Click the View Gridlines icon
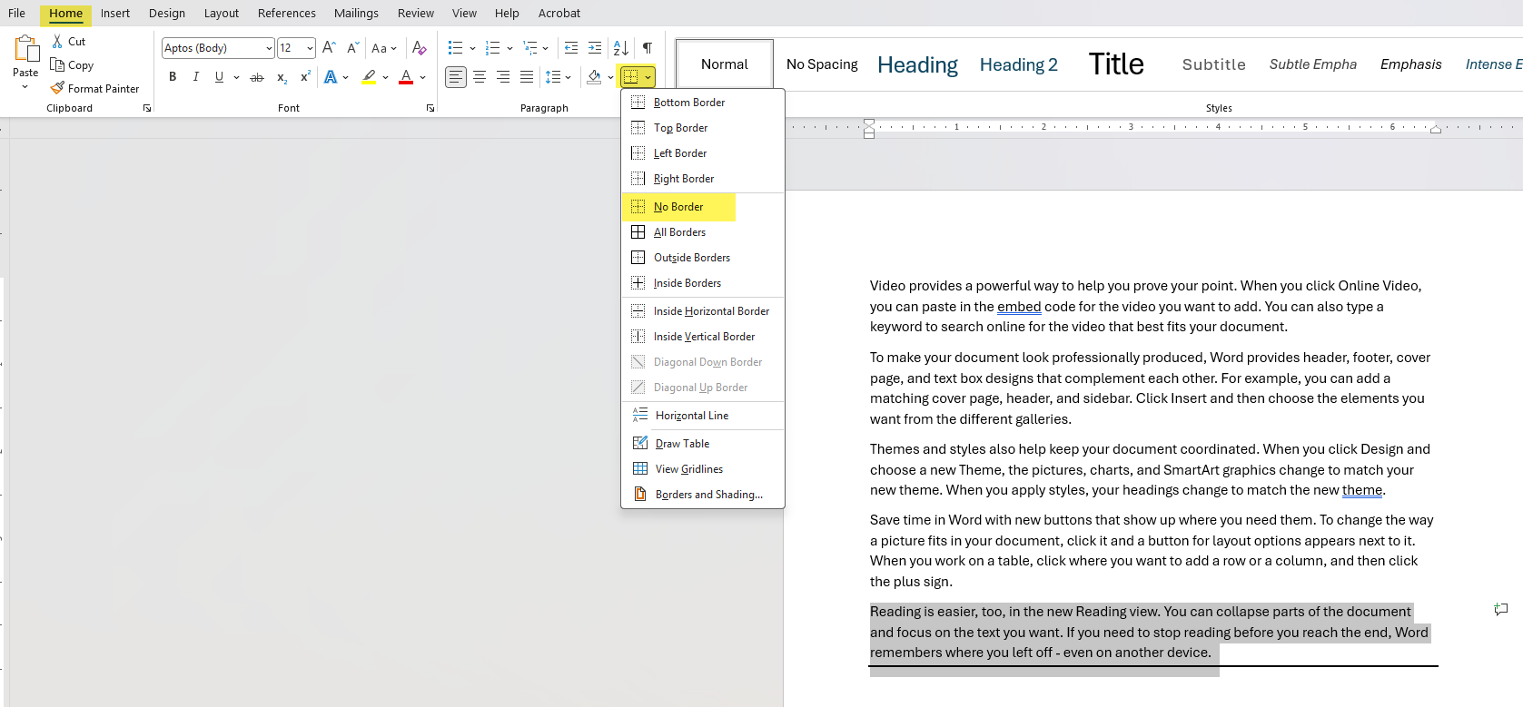Image resolution: width=1523 pixels, height=707 pixels. click(640, 468)
